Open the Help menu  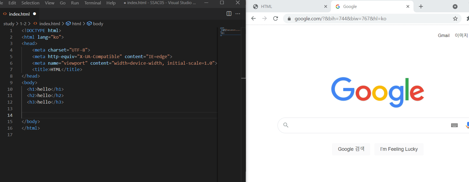[111, 3]
